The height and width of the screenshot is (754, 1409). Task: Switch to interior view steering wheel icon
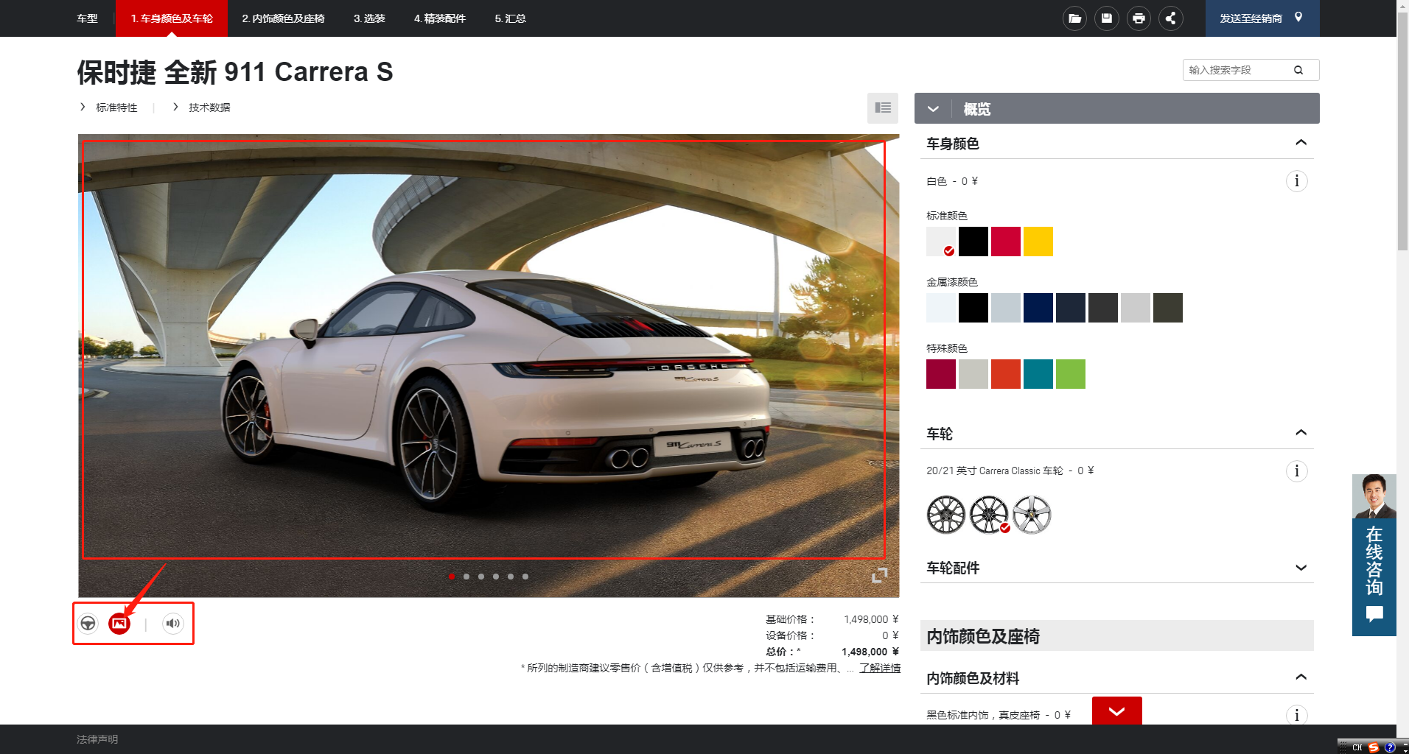tap(88, 624)
